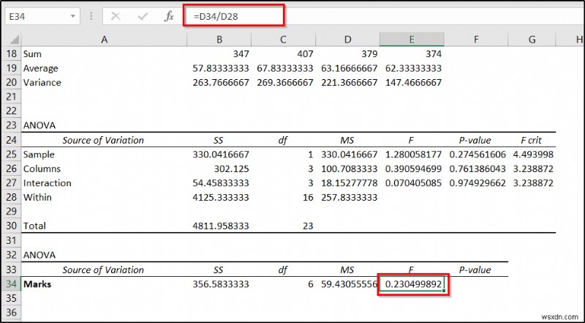
Task: Select column G header
Action: (532, 40)
